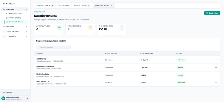
Task: Sort by Rating column header
Action: (179, 54)
